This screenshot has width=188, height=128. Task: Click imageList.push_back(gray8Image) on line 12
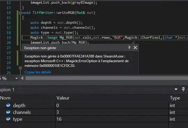pyautogui.click(x=64, y=2)
